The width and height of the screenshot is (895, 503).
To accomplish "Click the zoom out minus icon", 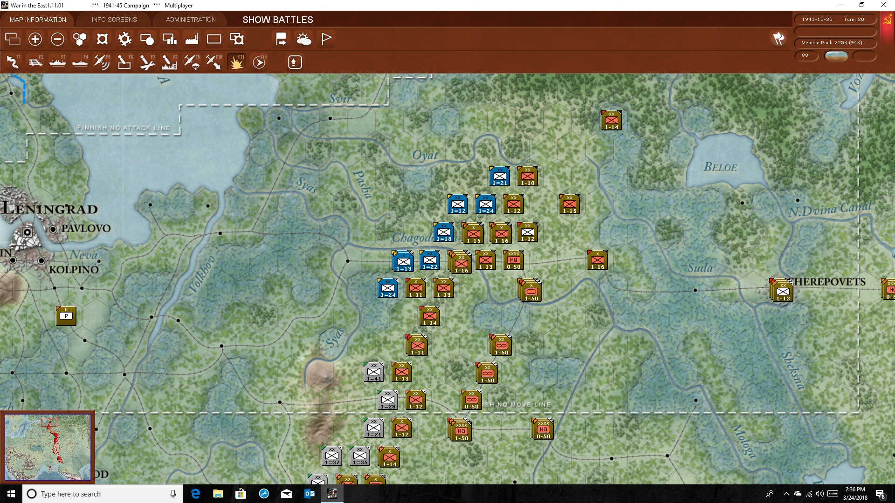I will click(57, 39).
